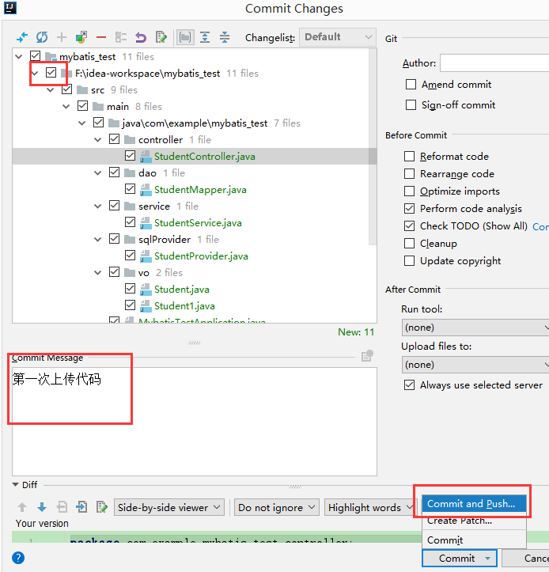The image size is (549, 572).
Task: Click the Rollback (revert) icon in toolbar
Action: coord(141,37)
